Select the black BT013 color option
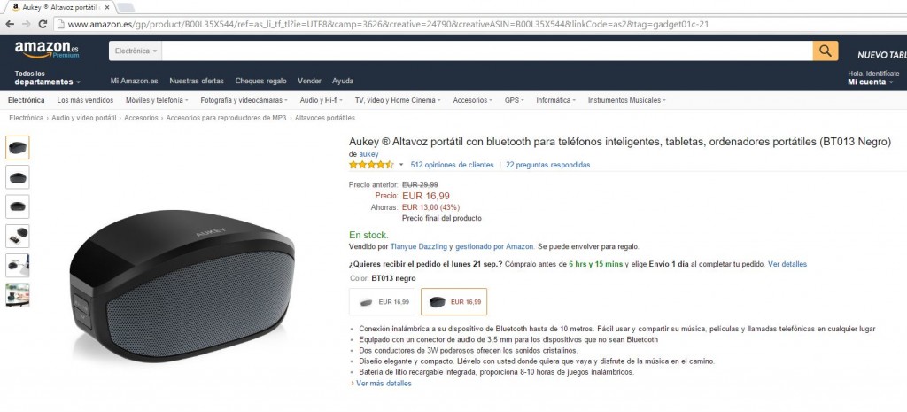Image resolution: width=907 pixels, height=412 pixels. coord(453,302)
